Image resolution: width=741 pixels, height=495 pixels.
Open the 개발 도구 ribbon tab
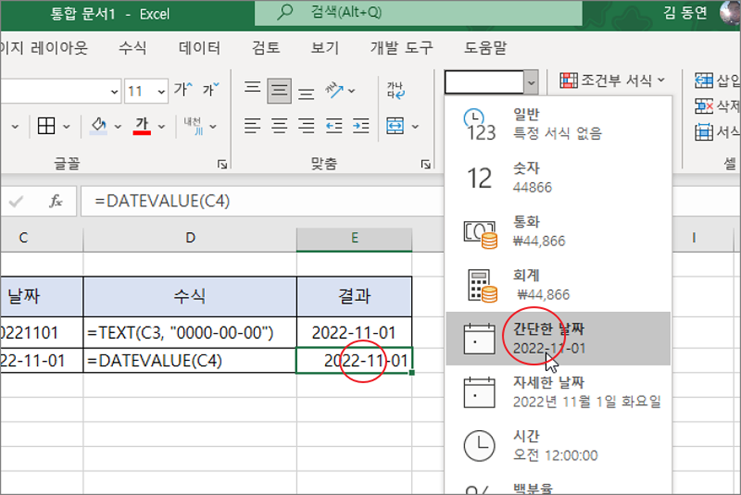pos(402,48)
